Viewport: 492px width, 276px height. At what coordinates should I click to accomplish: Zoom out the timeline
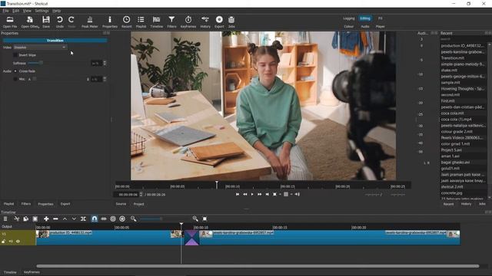[133, 219]
